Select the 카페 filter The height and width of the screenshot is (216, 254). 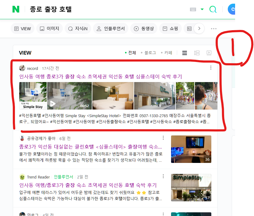point(166,53)
